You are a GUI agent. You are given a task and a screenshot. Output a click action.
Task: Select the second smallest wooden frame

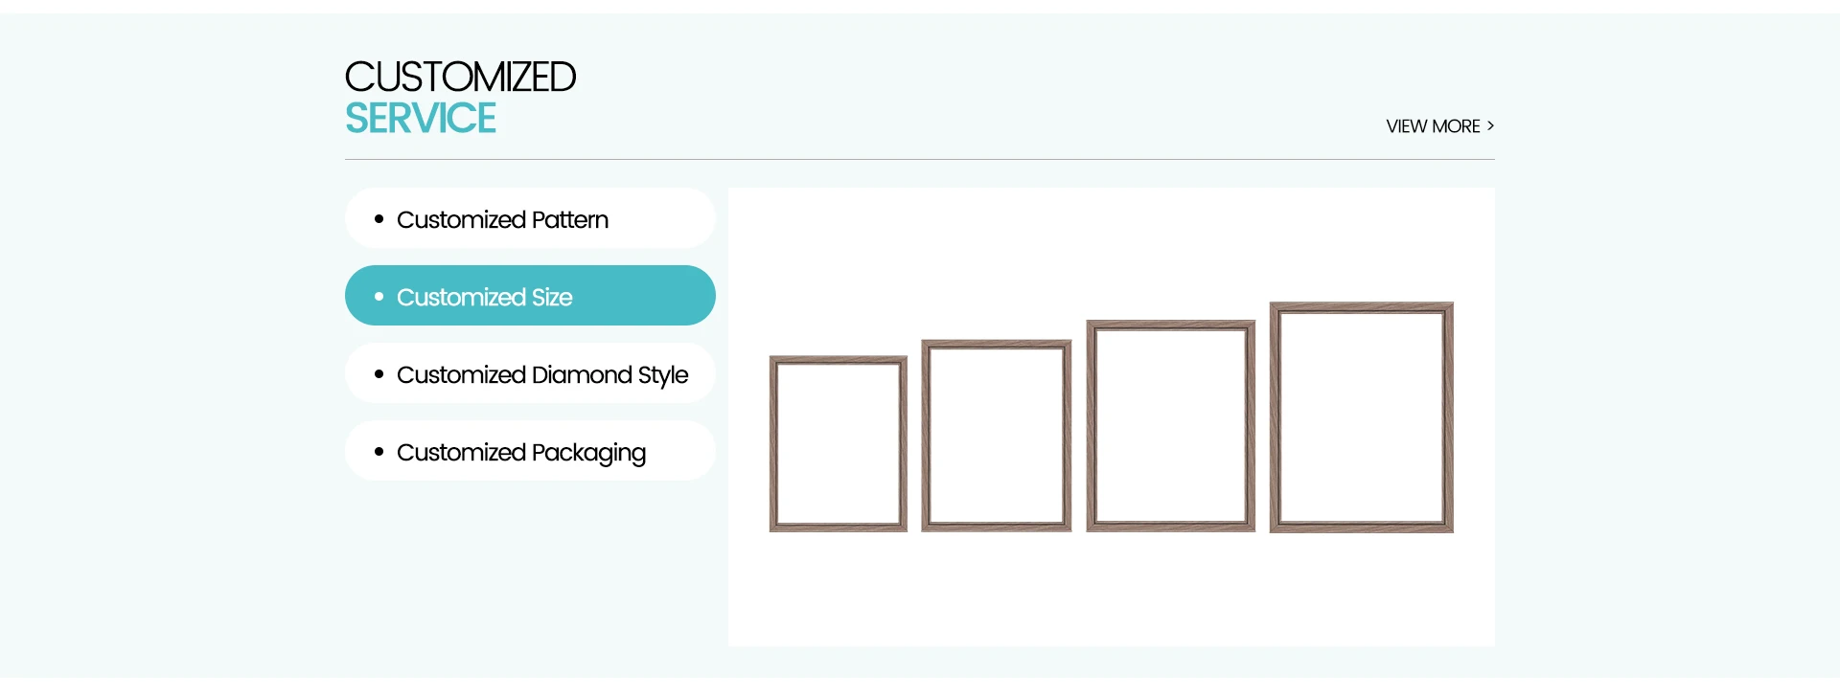point(997,436)
